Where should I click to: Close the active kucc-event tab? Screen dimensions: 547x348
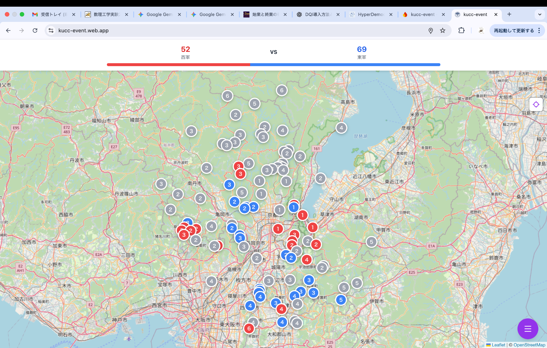pos(496,14)
